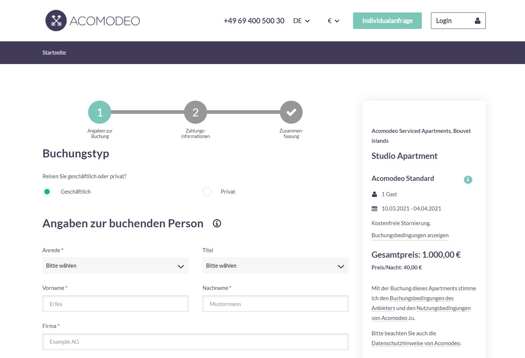Click step 2 circle Zahlungsinformationen
The image size is (525, 358).
click(x=195, y=112)
